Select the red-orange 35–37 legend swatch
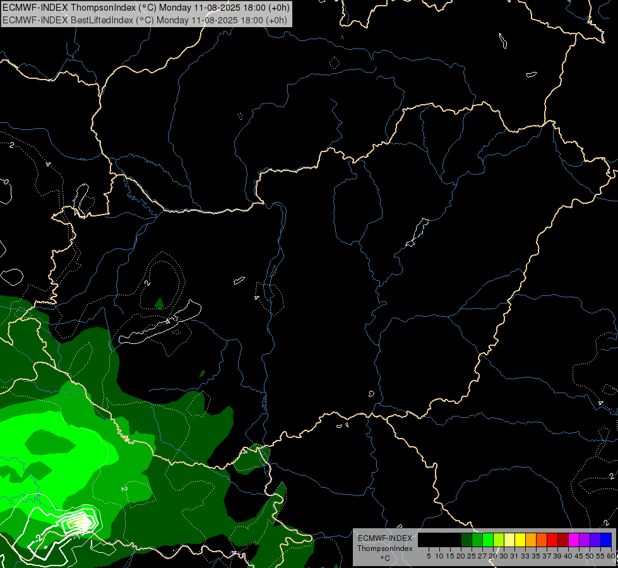This screenshot has width=618, height=568. coord(542,540)
